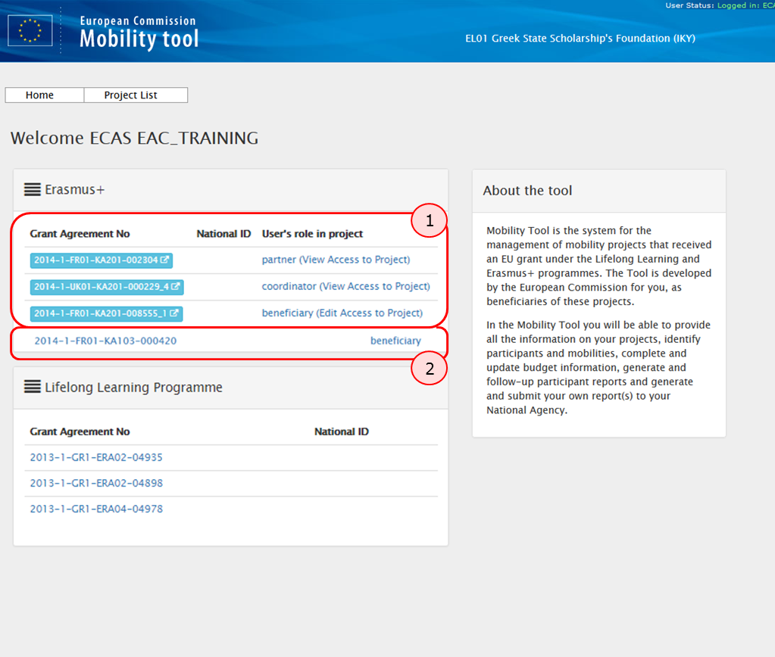
Task: Click User's role in project header
Action: [x=312, y=234]
